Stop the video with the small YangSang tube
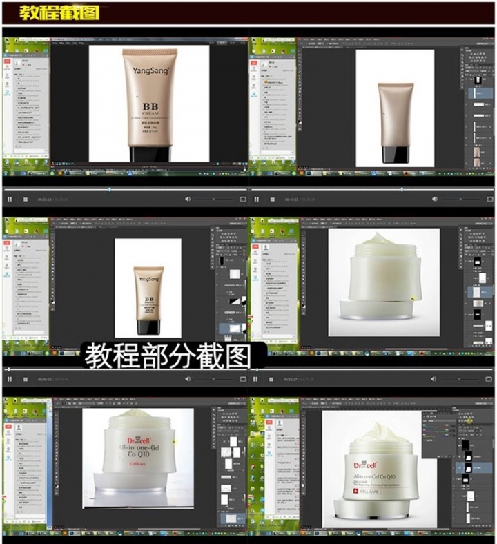 (26, 380)
